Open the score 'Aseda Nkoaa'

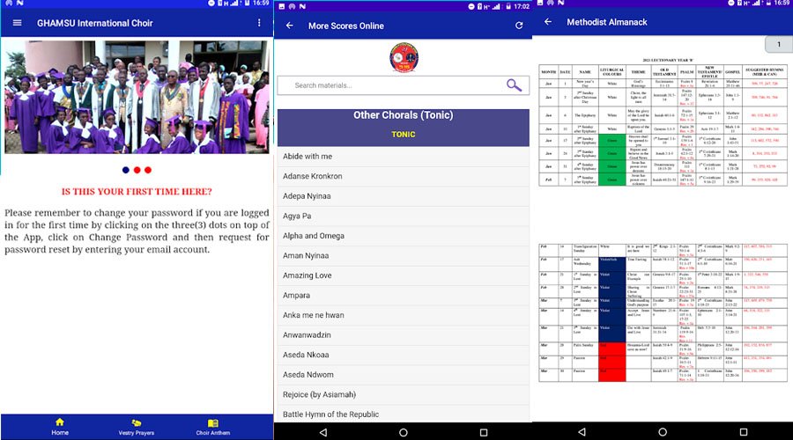(403, 355)
